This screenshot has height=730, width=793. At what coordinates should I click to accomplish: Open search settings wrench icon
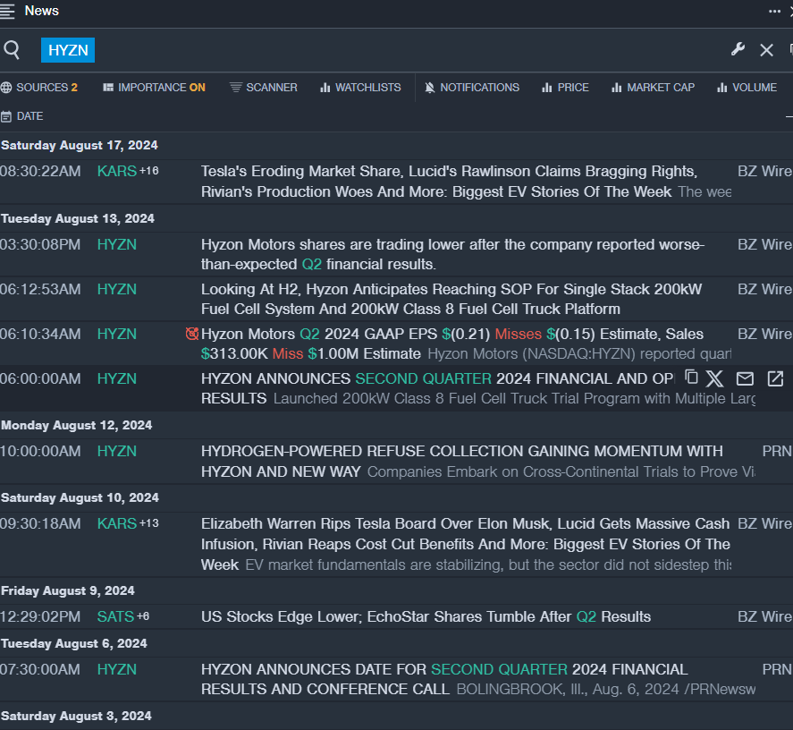738,49
